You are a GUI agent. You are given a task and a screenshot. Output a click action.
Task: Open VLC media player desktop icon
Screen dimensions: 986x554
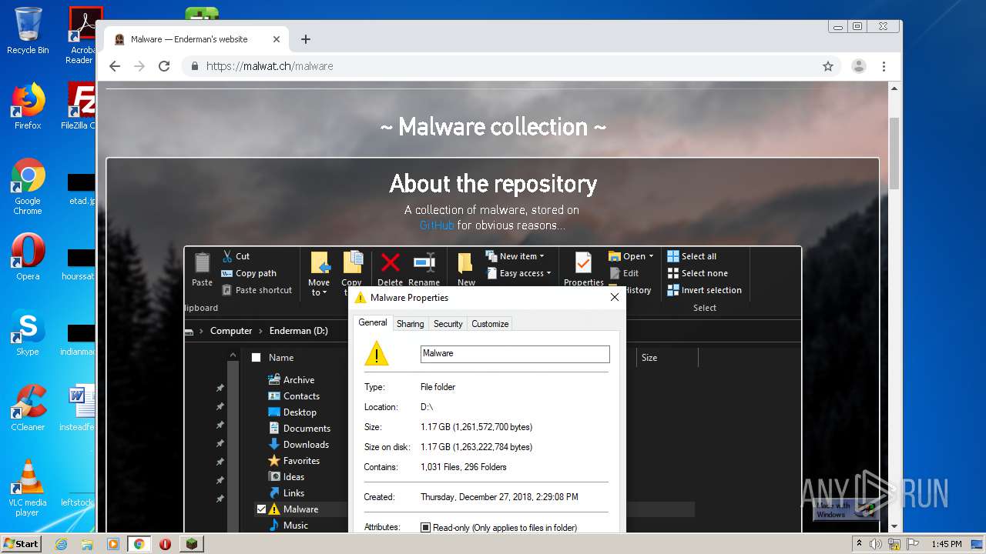pos(28,486)
